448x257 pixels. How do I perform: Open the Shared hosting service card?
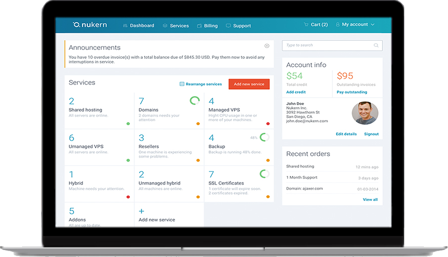(x=99, y=111)
